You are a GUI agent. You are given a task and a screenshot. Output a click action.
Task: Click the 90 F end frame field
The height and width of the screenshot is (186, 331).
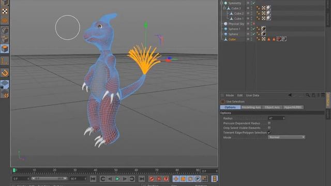point(78,179)
